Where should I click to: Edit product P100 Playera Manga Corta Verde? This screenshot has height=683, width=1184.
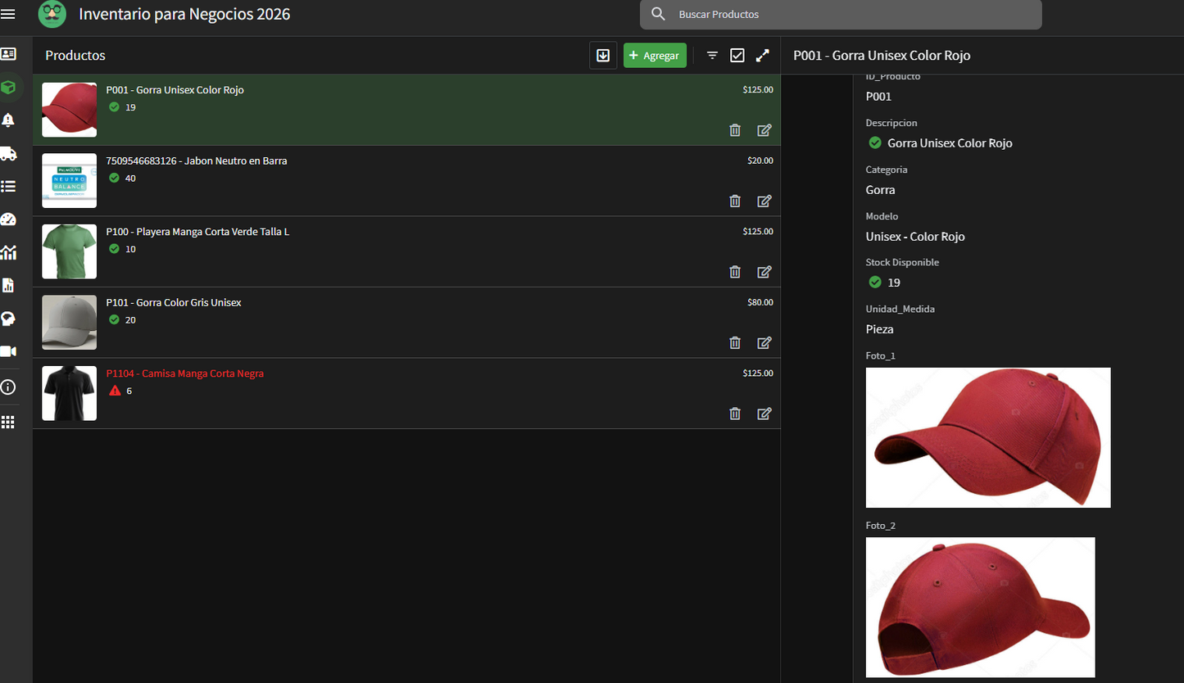point(764,272)
